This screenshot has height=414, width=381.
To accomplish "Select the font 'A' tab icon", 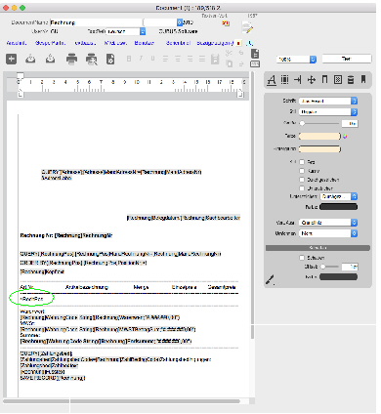I will [x=272, y=80].
